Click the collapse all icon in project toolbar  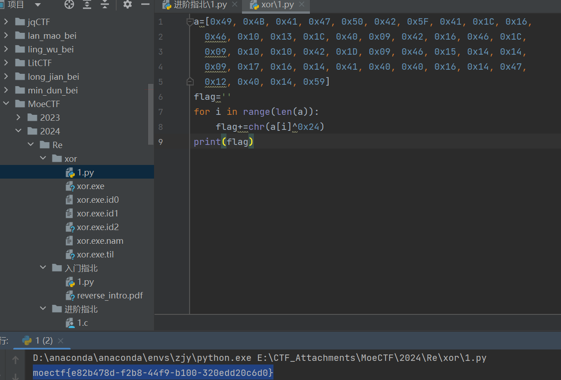pyautogui.click(x=105, y=5)
